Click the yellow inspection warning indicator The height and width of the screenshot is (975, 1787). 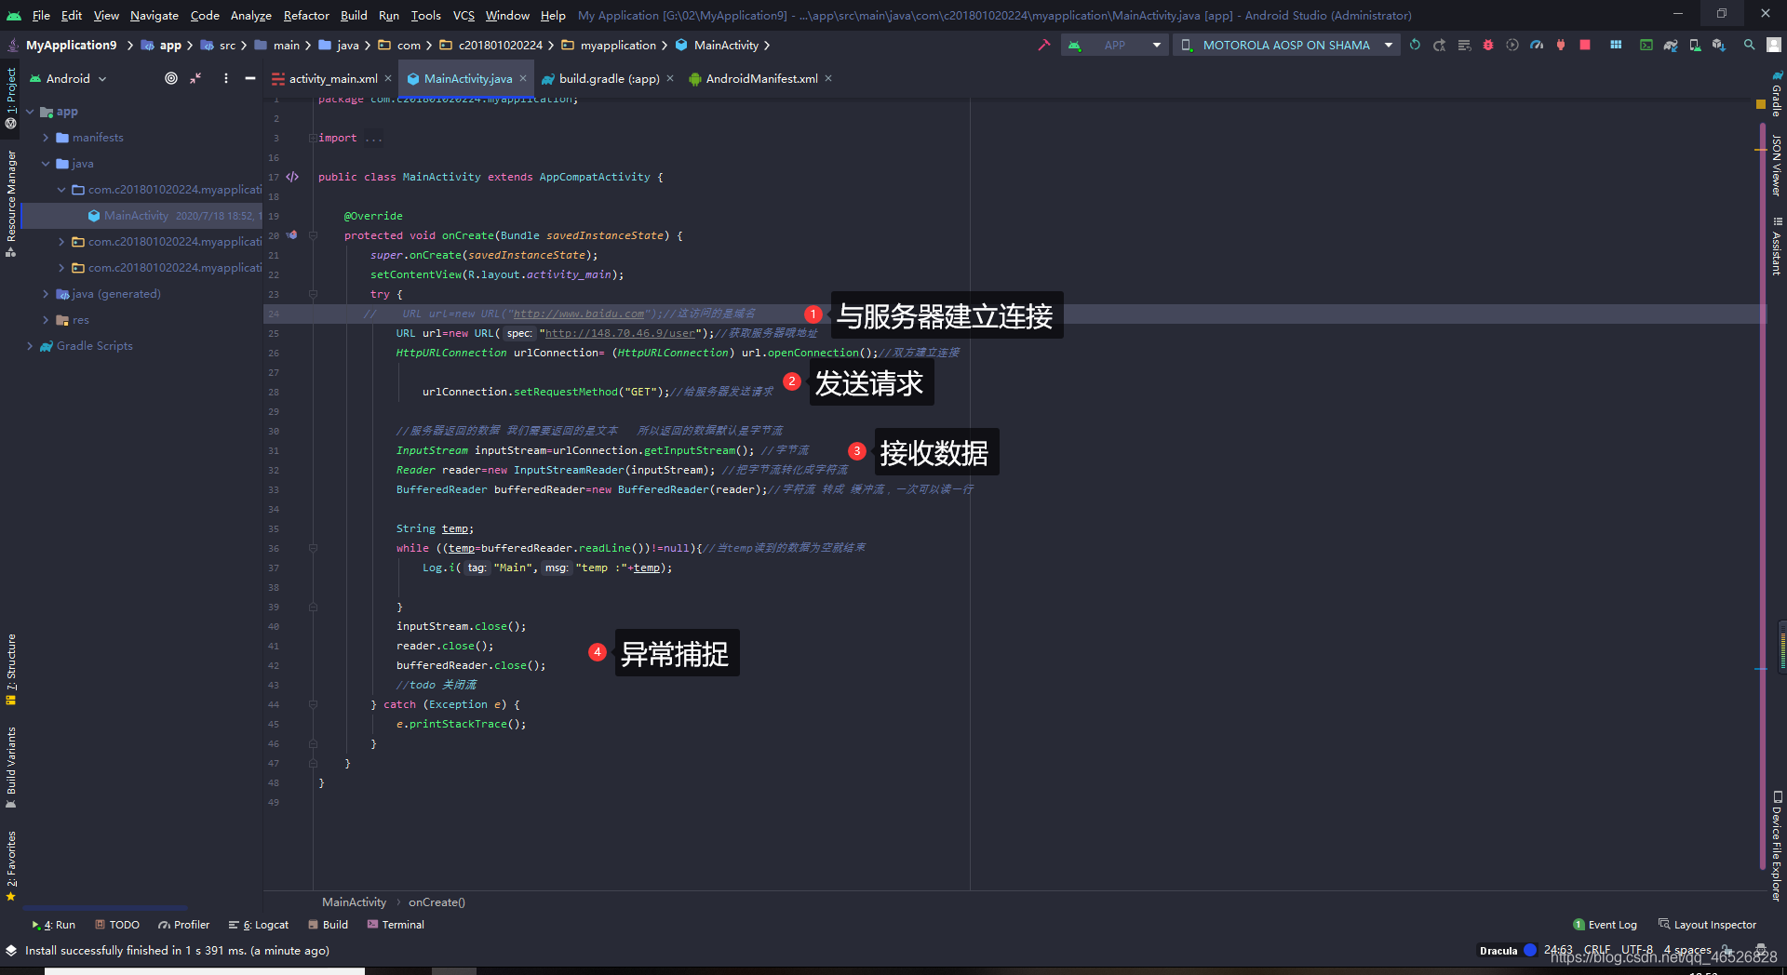[x=1761, y=104]
